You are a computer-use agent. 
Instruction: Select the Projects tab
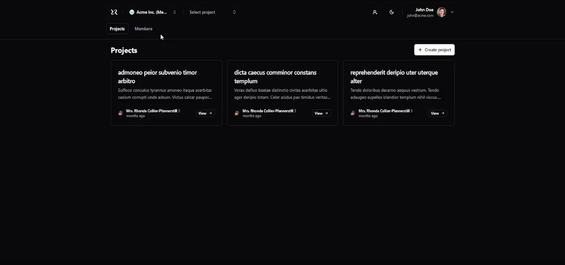click(117, 29)
